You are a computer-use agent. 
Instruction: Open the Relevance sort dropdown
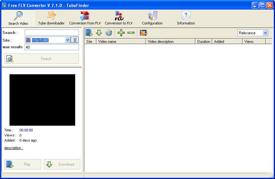point(253,33)
